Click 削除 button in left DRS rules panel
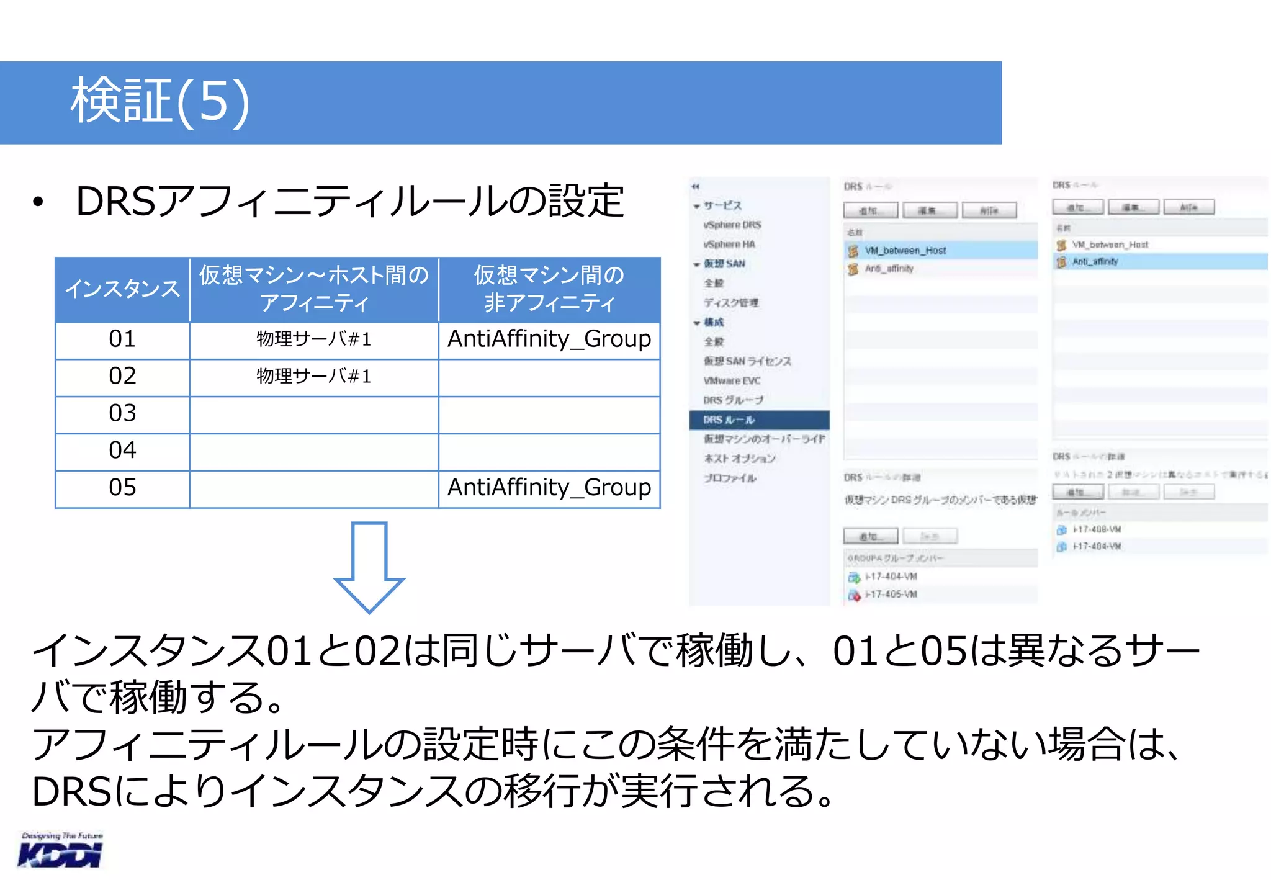The image size is (1271, 880). pyautogui.click(x=989, y=210)
